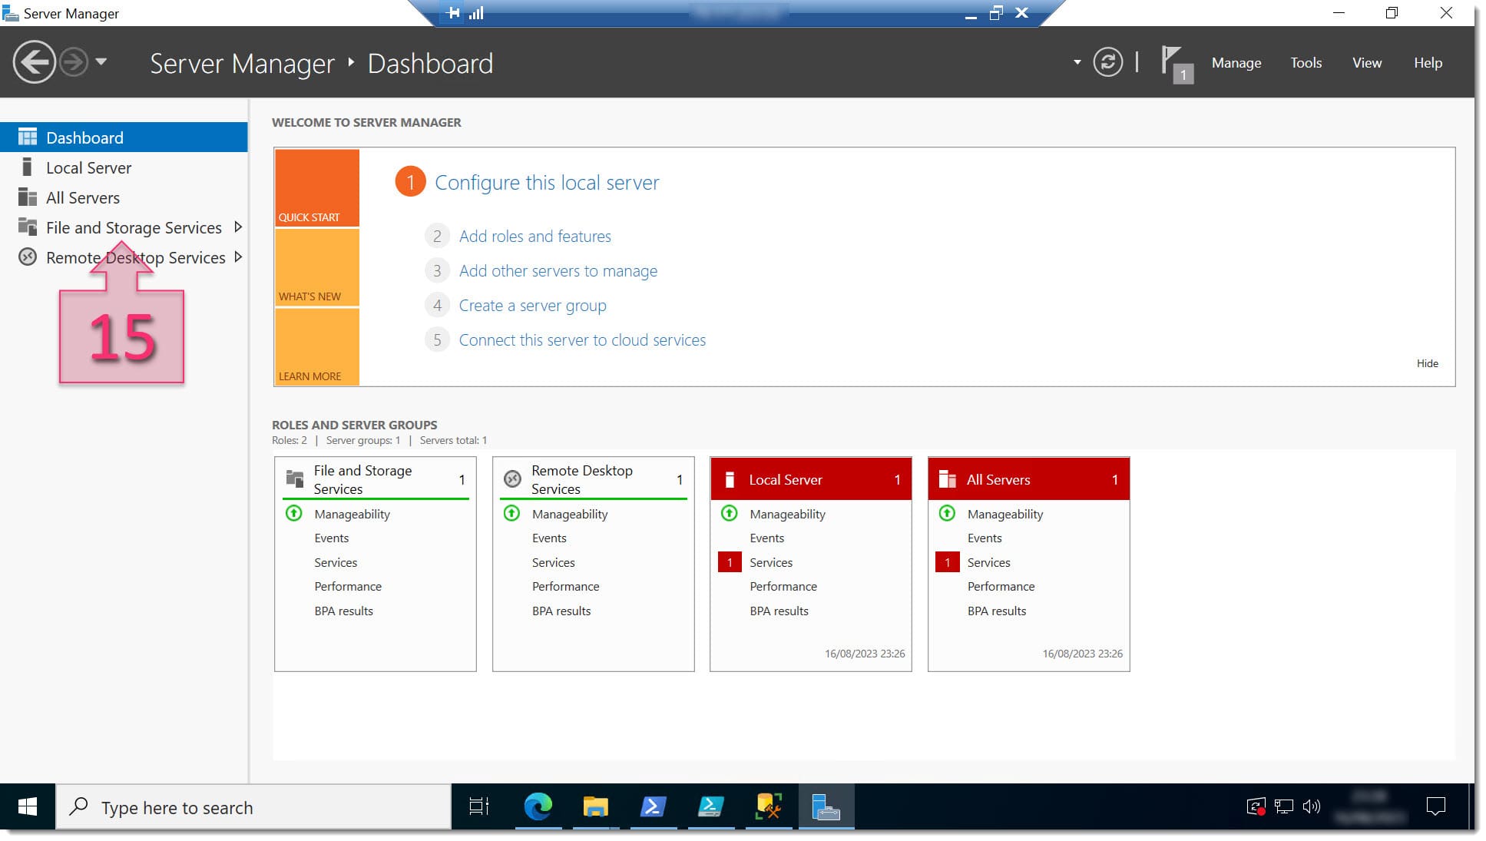Open the network icon in system tray
The image size is (1486, 841).
tap(1283, 806)
